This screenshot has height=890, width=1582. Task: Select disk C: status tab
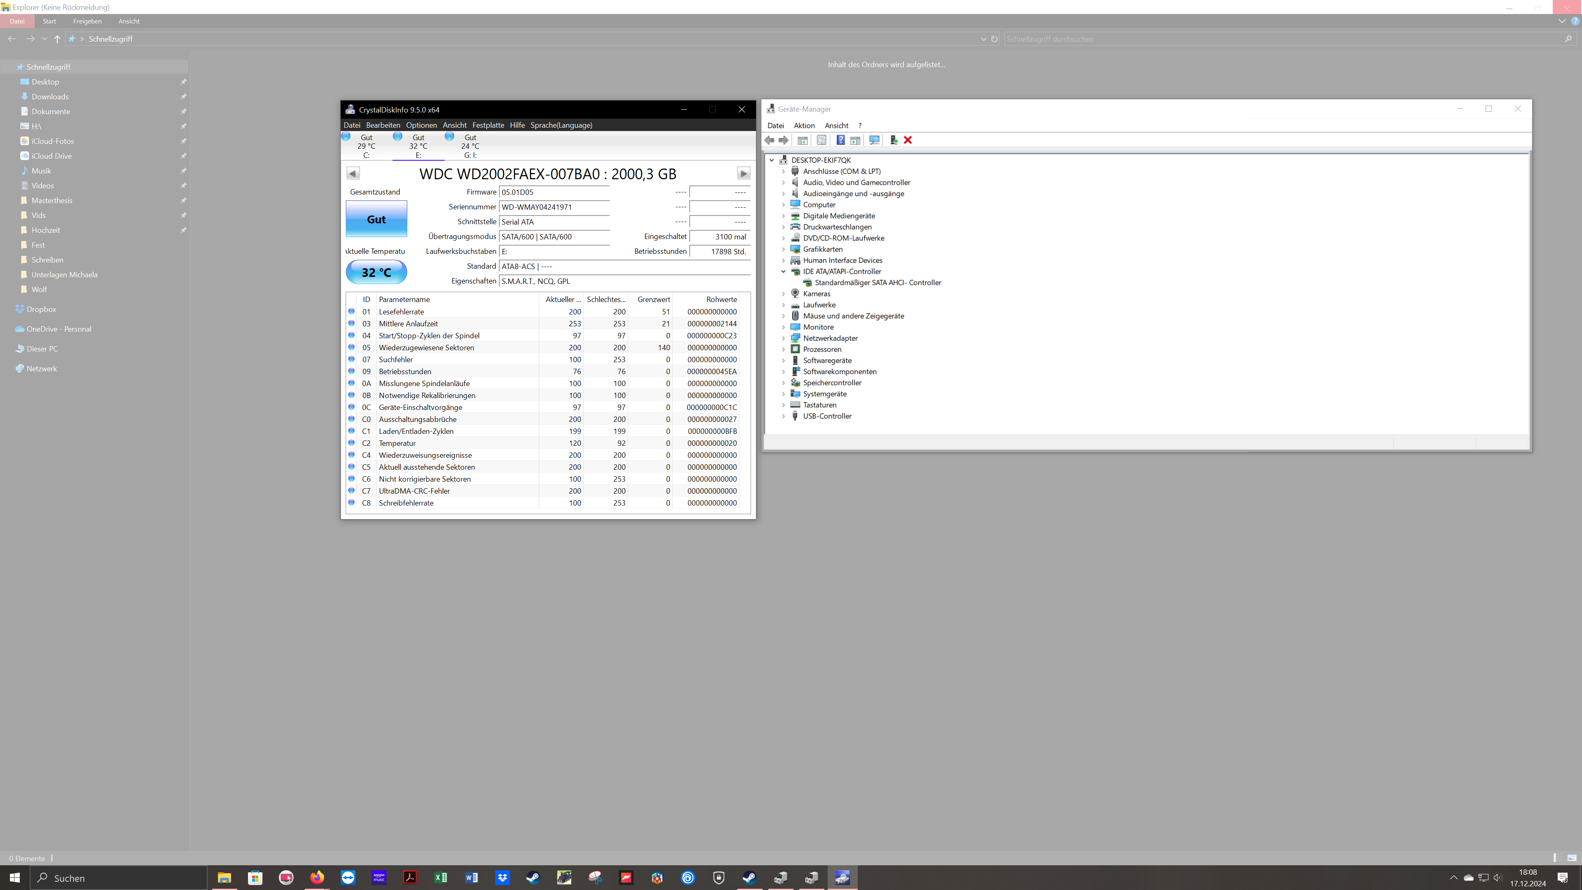(366, 146)
